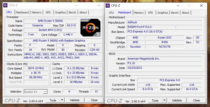Click Current Link Speed value 8.0 GT/s
This screenshot has height=107, width=210.
[x=148, y=89]
